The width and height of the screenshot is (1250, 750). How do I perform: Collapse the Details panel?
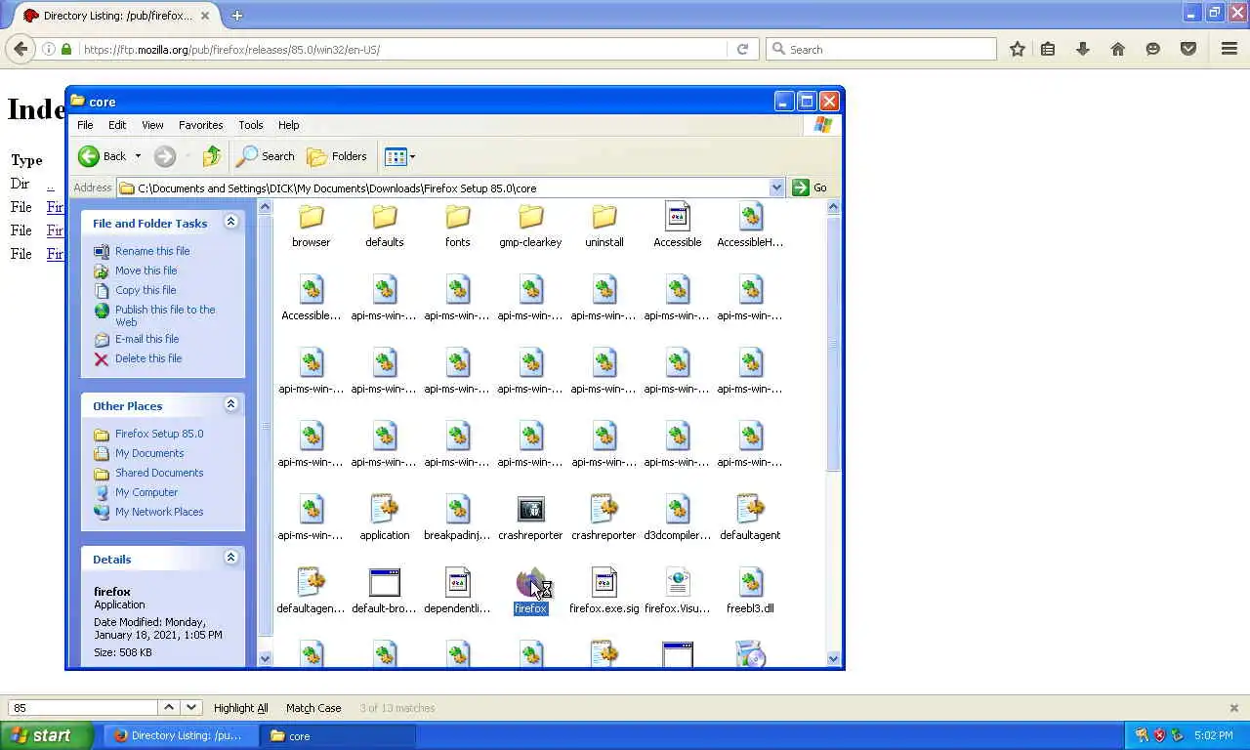230,559
